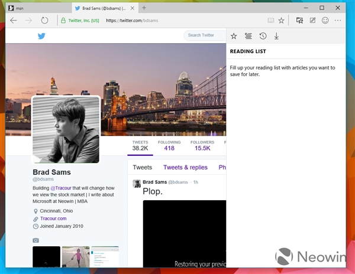This screenshot has height=274, width=355.
Task: Open the More actions ellipsis menu
Action: (338, 20)
